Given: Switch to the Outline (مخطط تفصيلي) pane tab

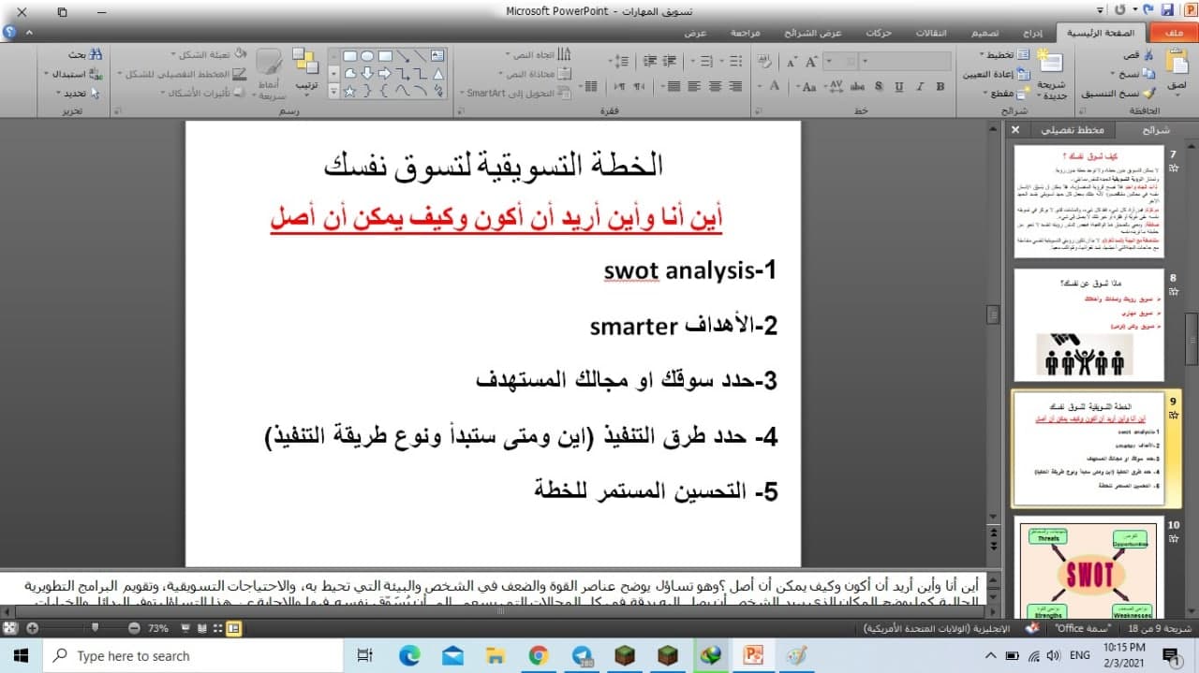Looking at the screenshot, I should 1073,129.
